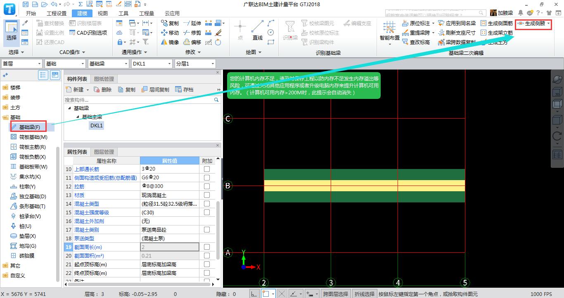Click the Save icon in quick access toolbar
This screenshot has height=298, width=564.
point(26,4)
